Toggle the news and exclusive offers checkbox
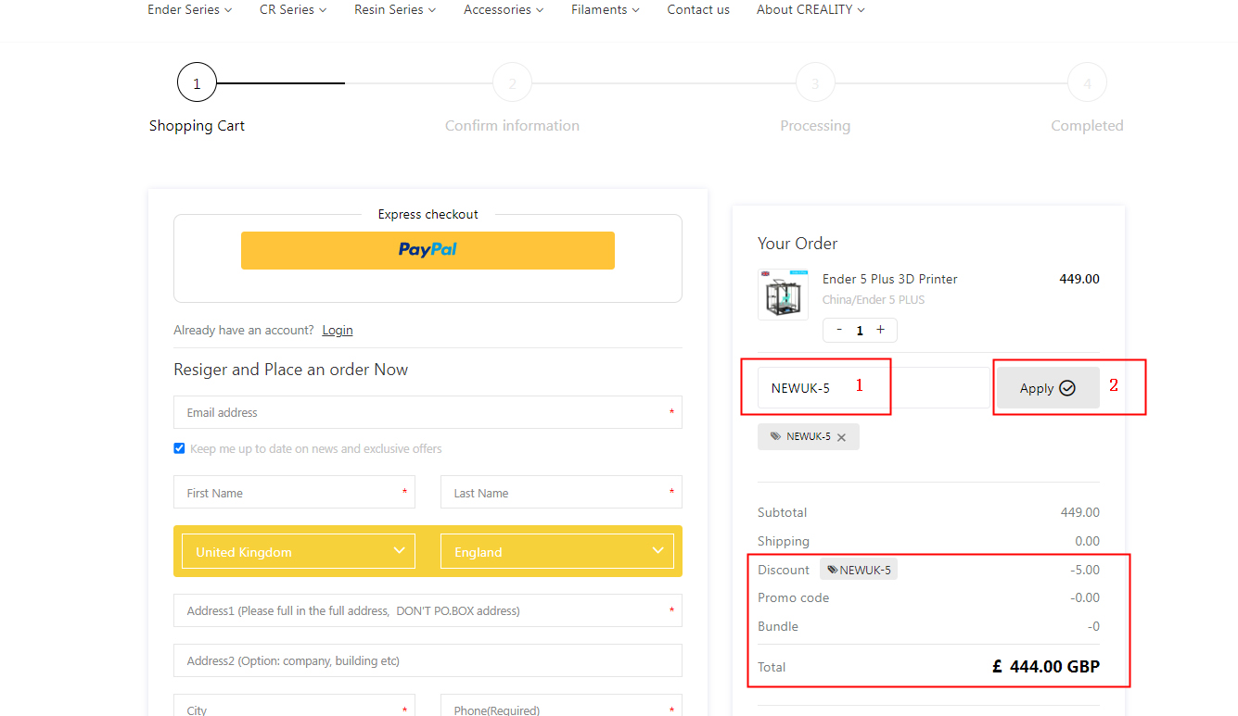 180,448
